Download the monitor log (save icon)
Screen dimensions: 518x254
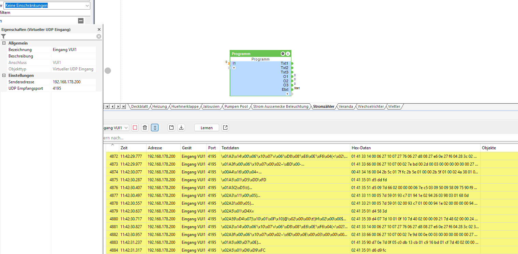pos(182,128)
